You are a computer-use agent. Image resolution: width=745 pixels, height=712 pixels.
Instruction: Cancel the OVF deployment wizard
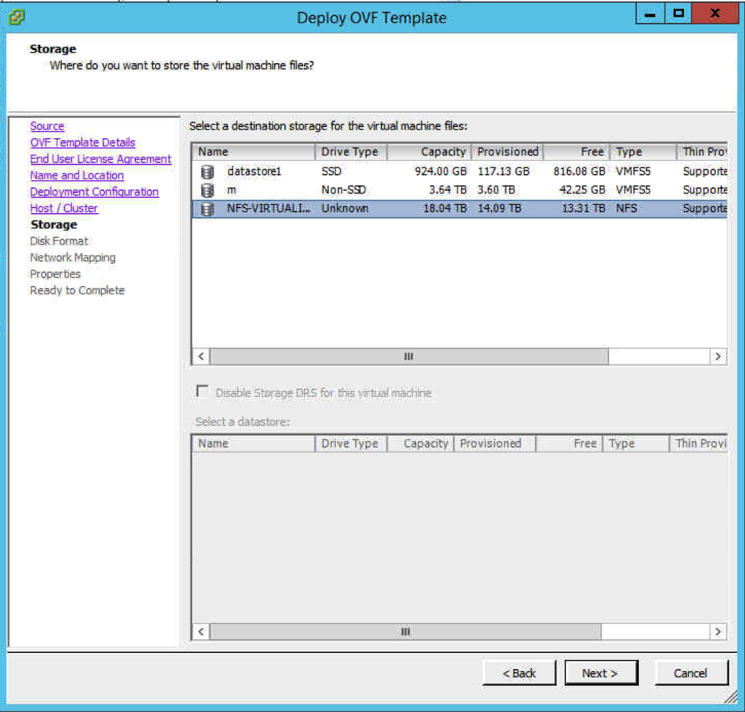tap(691, 673)
